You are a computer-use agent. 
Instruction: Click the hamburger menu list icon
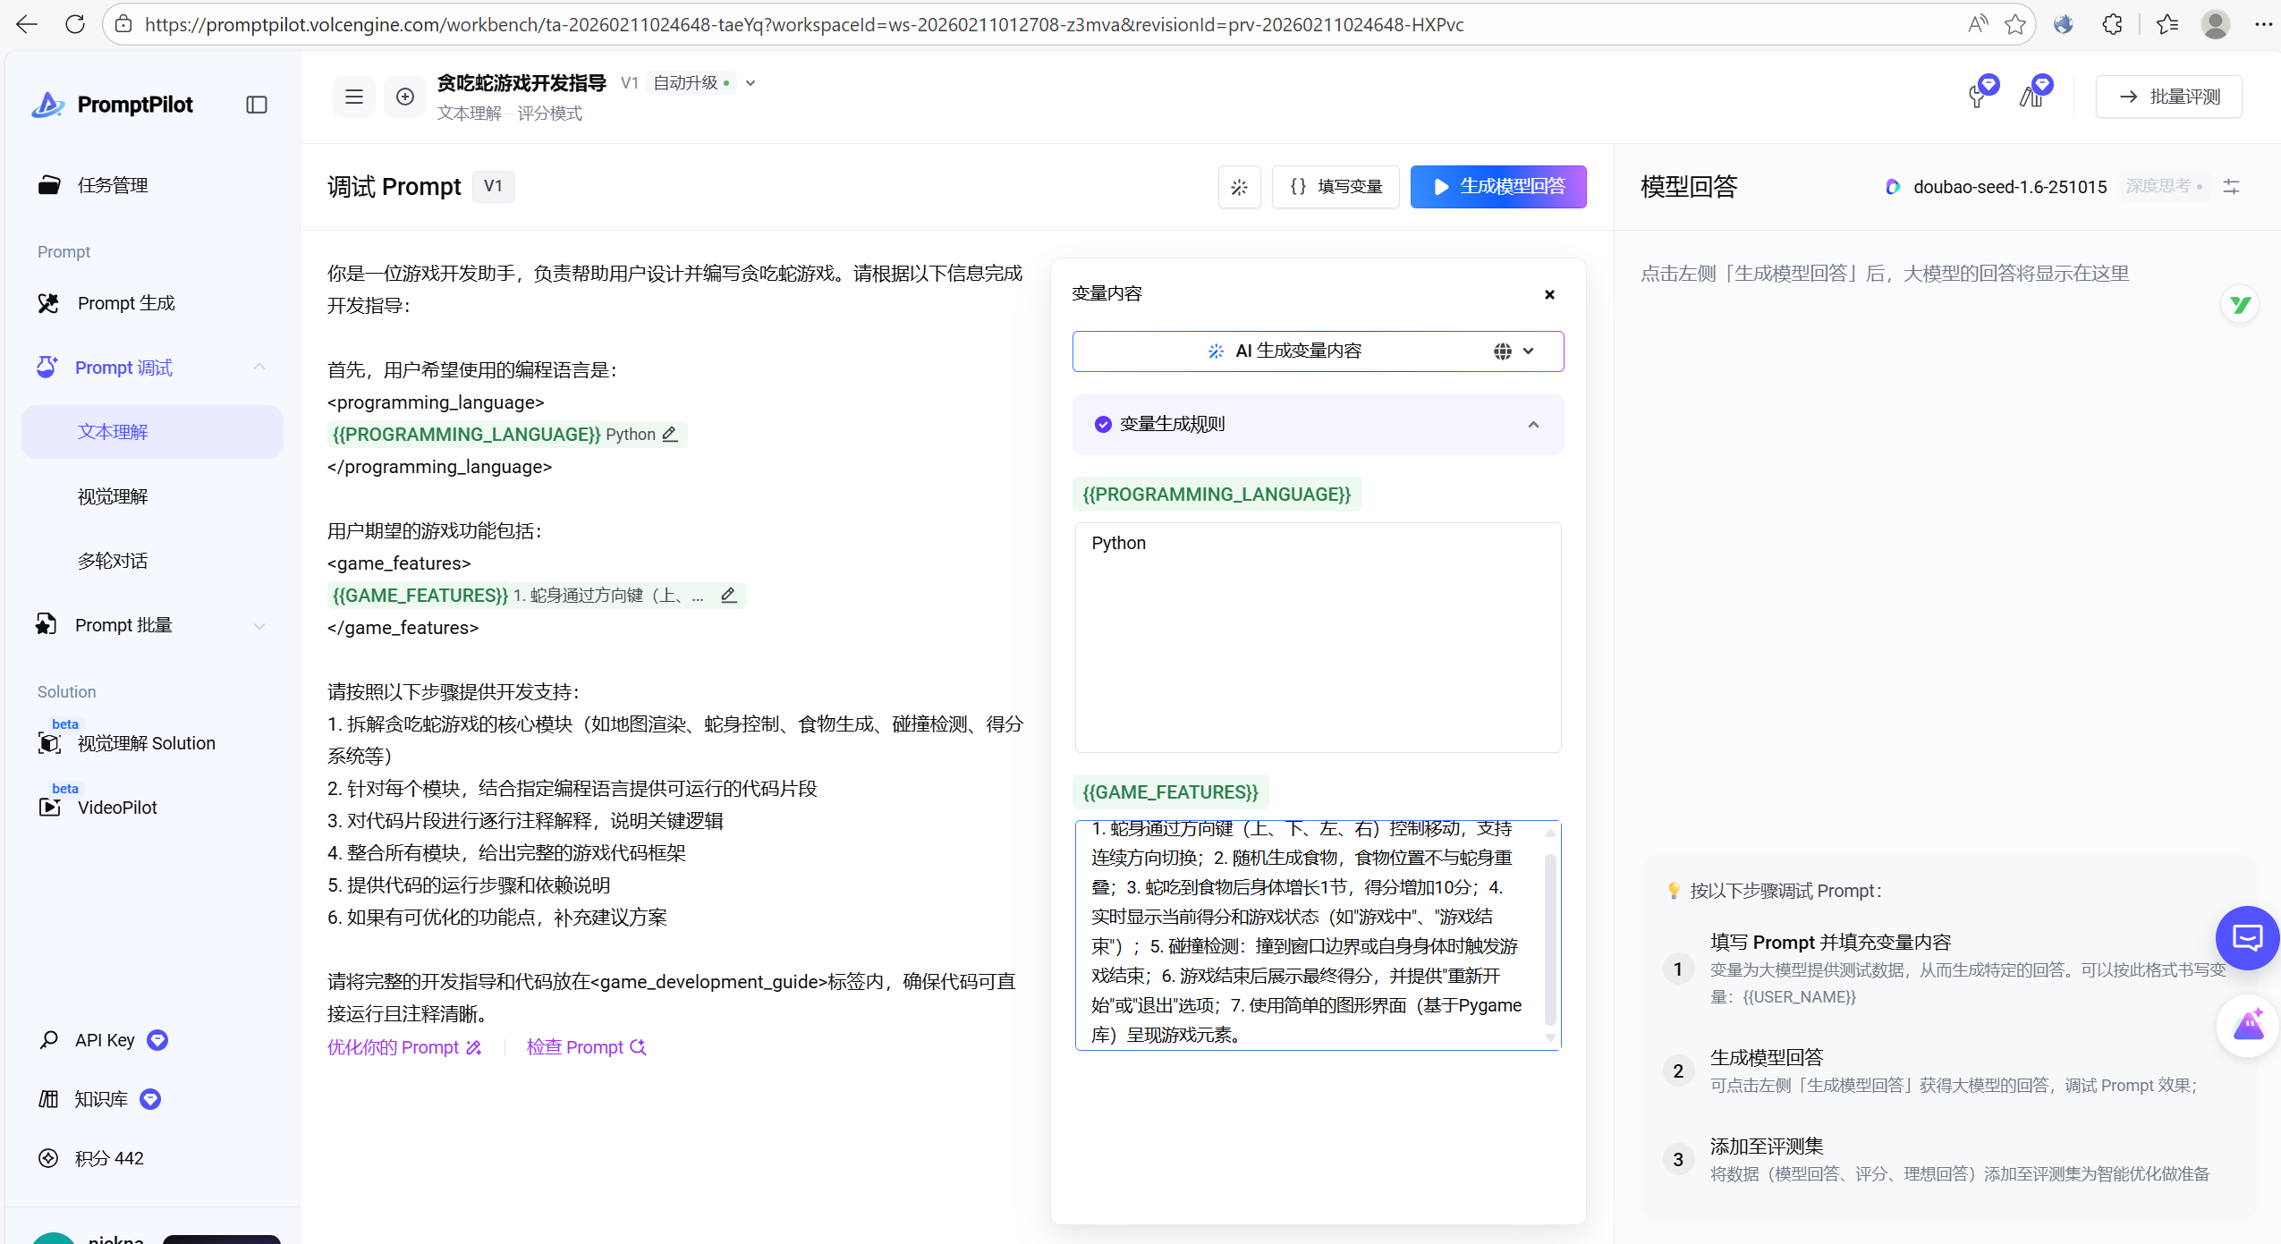tap(354, 97)
